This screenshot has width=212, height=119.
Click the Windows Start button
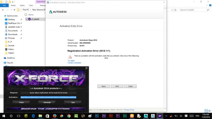tap(4, 116)
